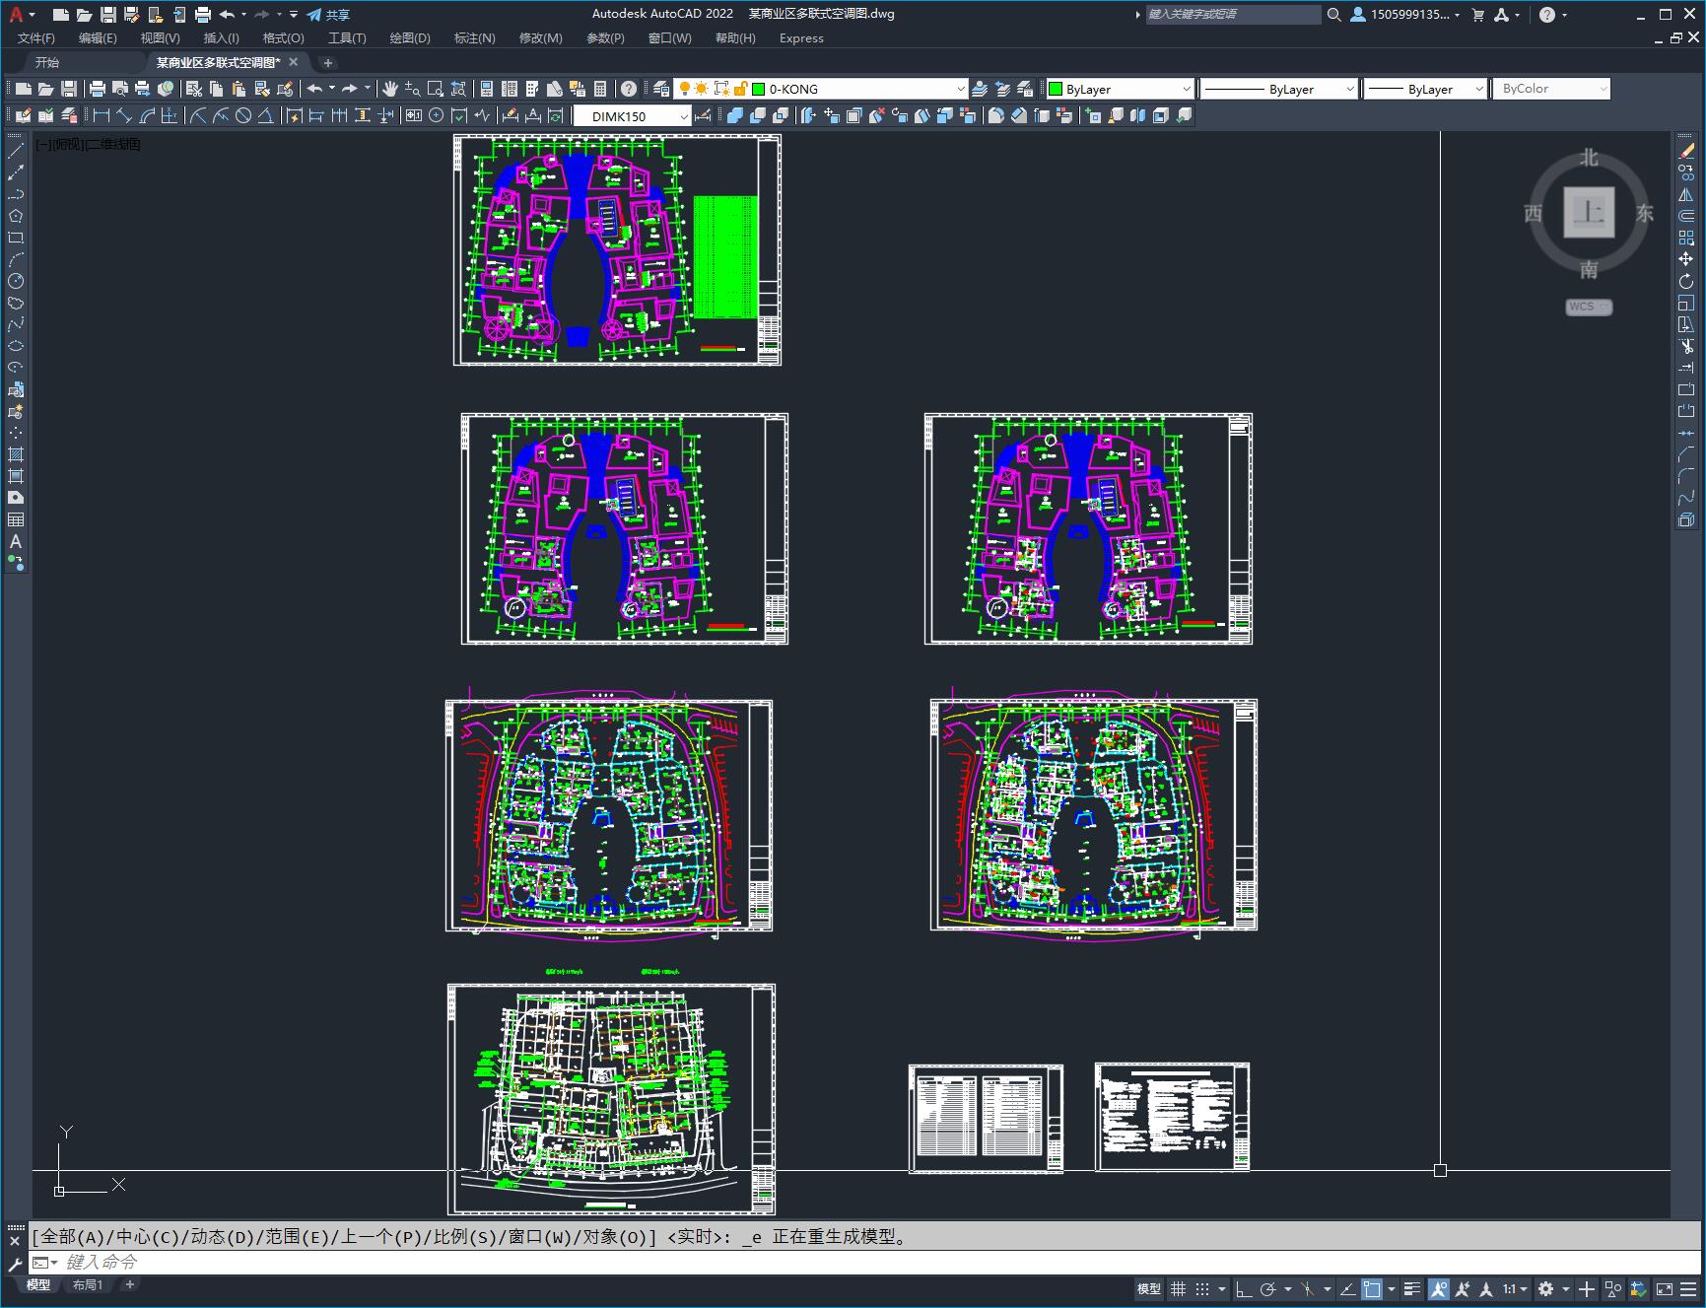Image resolution: width=1706 pixels, height=1308 pixels.
Task: Select the Angular dimension tool
Action: pyautogui.click(x=265, y=115)
